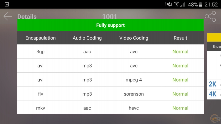This screenshot has width=221, height=124.
Task: Tap the Normal result for the mkv row
Action: [x=180, y=108]
